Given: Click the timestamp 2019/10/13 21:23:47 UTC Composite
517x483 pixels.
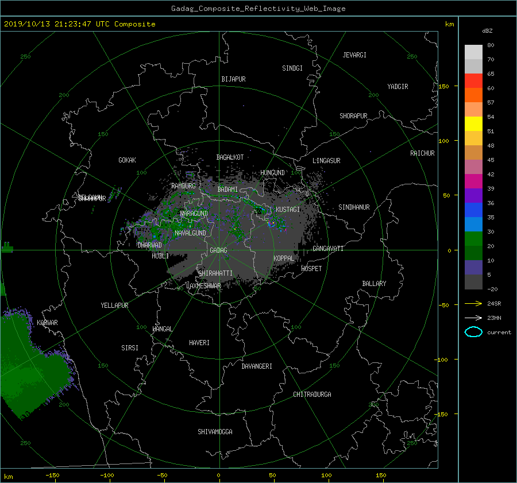Looking at the screenshot, I should coord(79,24).
